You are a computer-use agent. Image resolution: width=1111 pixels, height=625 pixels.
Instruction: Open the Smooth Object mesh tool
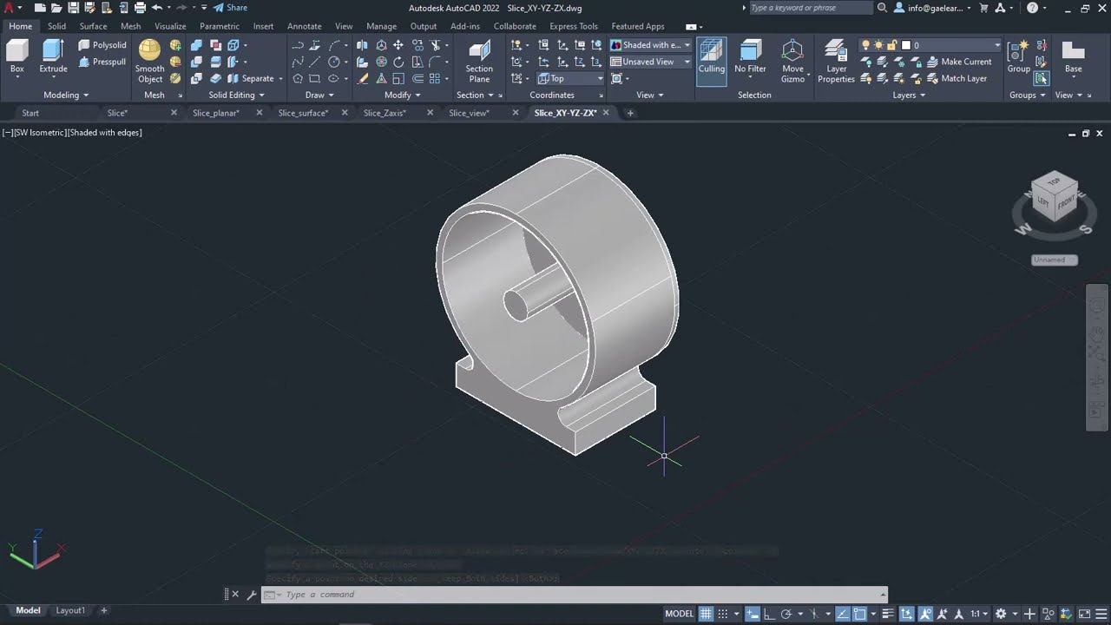(x=149, y=62)
